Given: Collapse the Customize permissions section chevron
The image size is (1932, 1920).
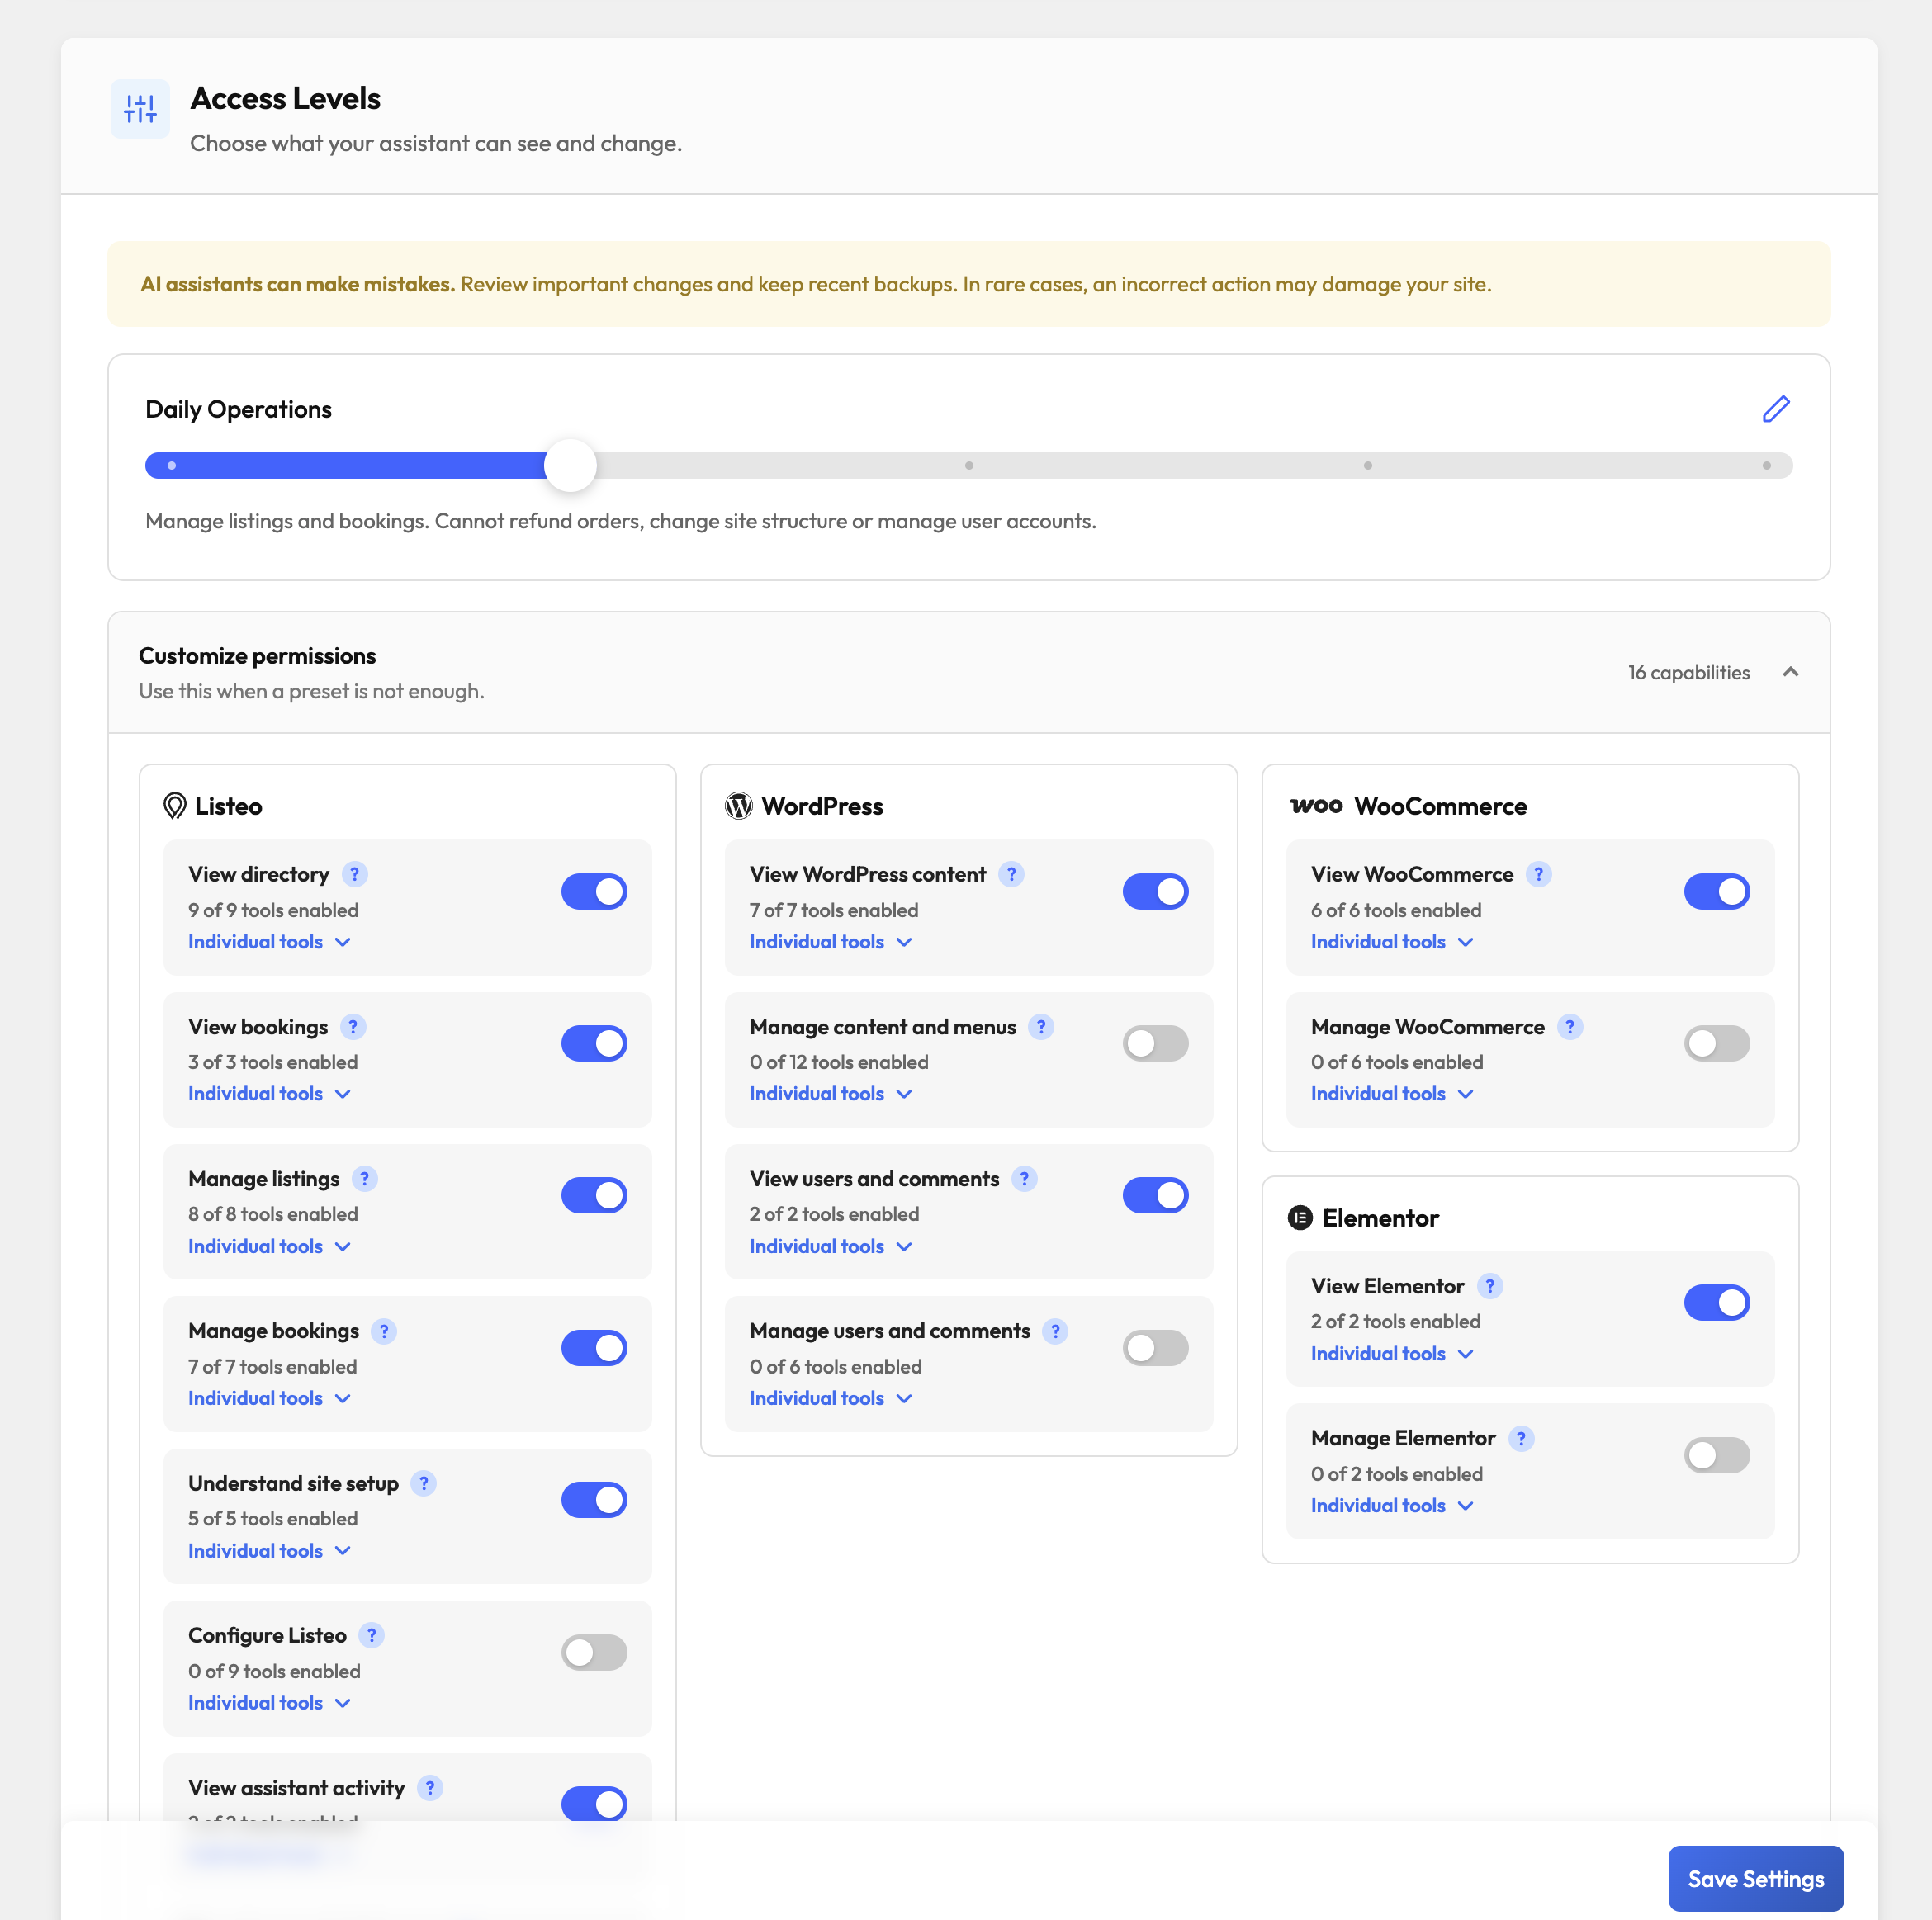Looking at the screenshot, I should click(x=1791, y=672).
